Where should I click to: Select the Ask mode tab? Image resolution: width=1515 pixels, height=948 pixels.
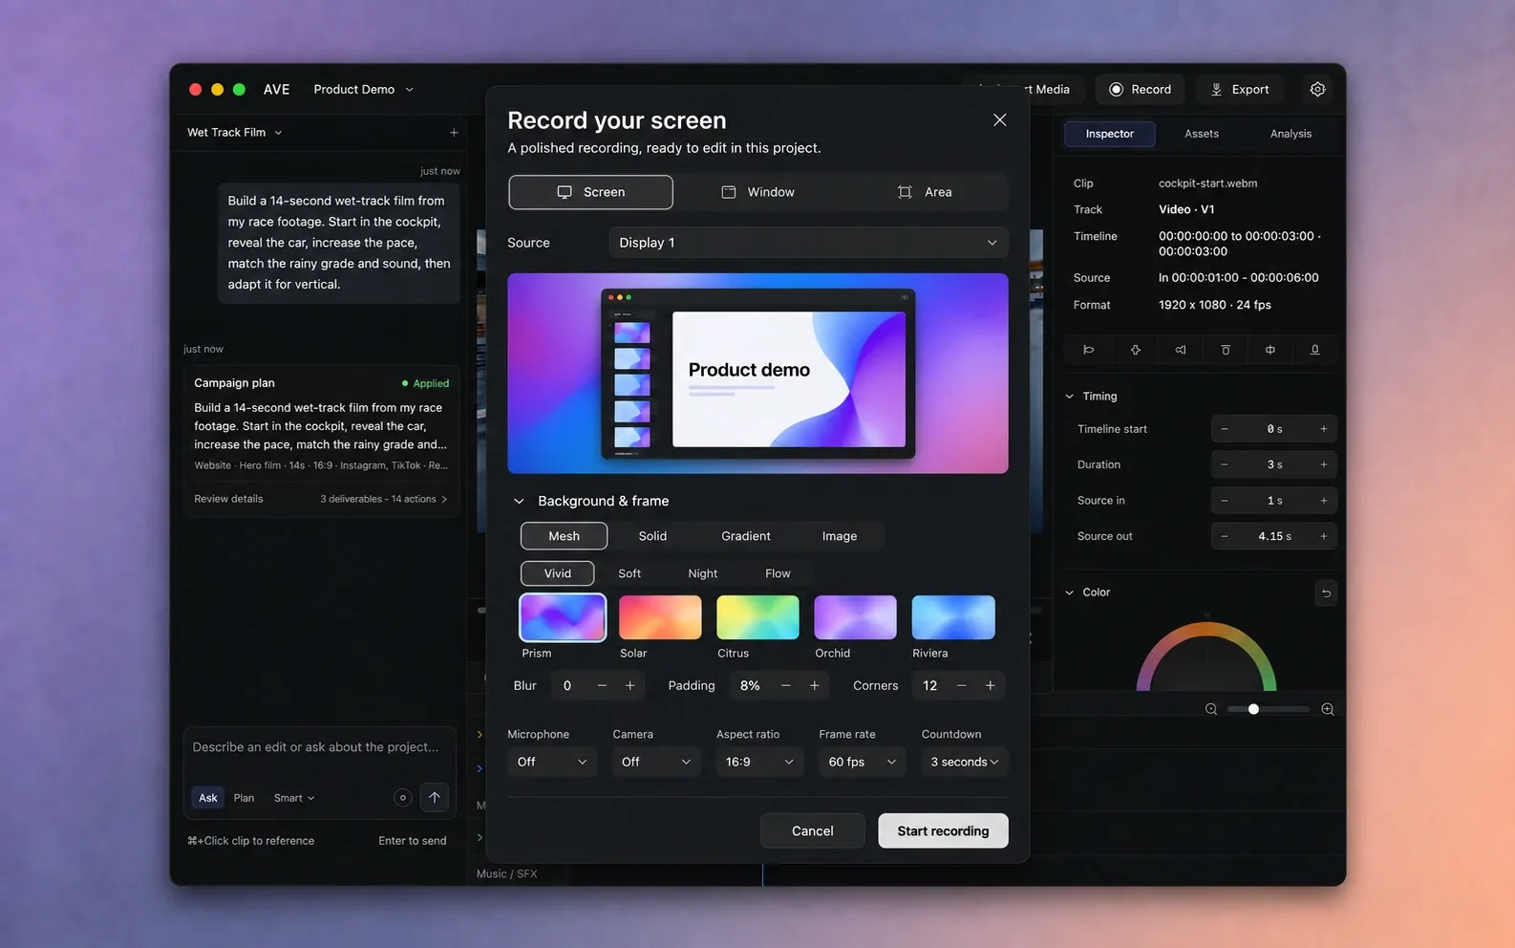[208, 798]
